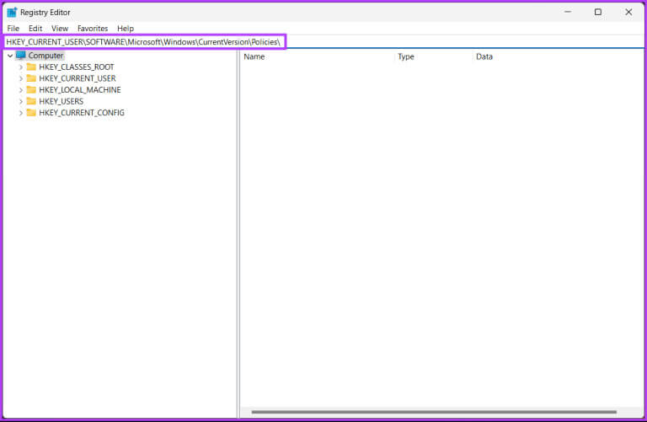This screenshot has height=422, width=647.
Task: Expand the HKEY_CLASSES_ROOT key
Action: pyautogui.click(x=20, y=67)
